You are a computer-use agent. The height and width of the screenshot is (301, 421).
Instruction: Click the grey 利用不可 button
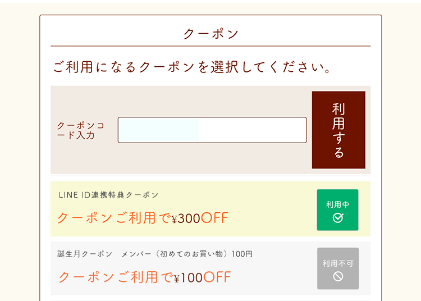(x=337, y=268)
